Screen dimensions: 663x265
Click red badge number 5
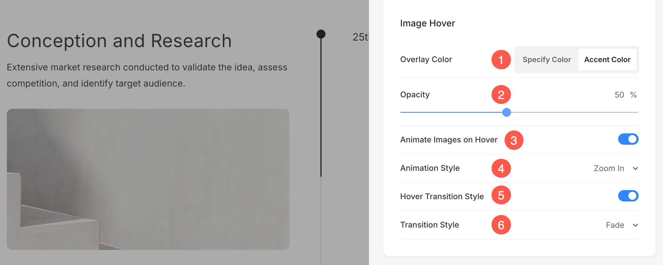[x=501, y=195]
